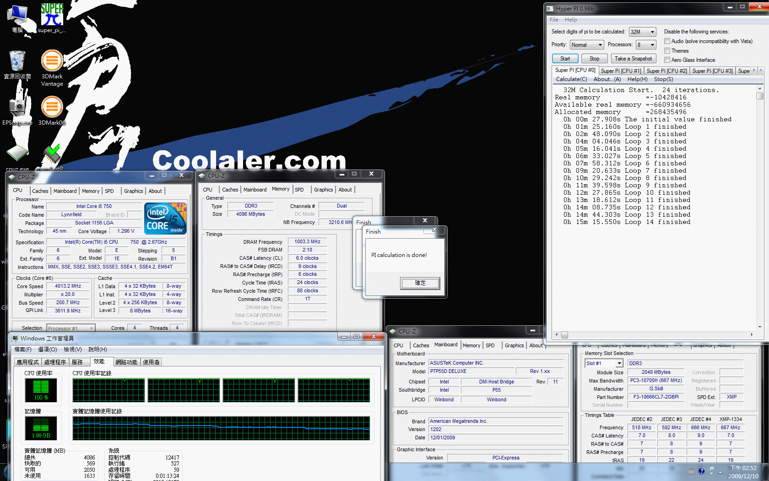The image size is (769, 481).
Task: Open the super_pi desktop shortcut
Action: tap(52, 17)
